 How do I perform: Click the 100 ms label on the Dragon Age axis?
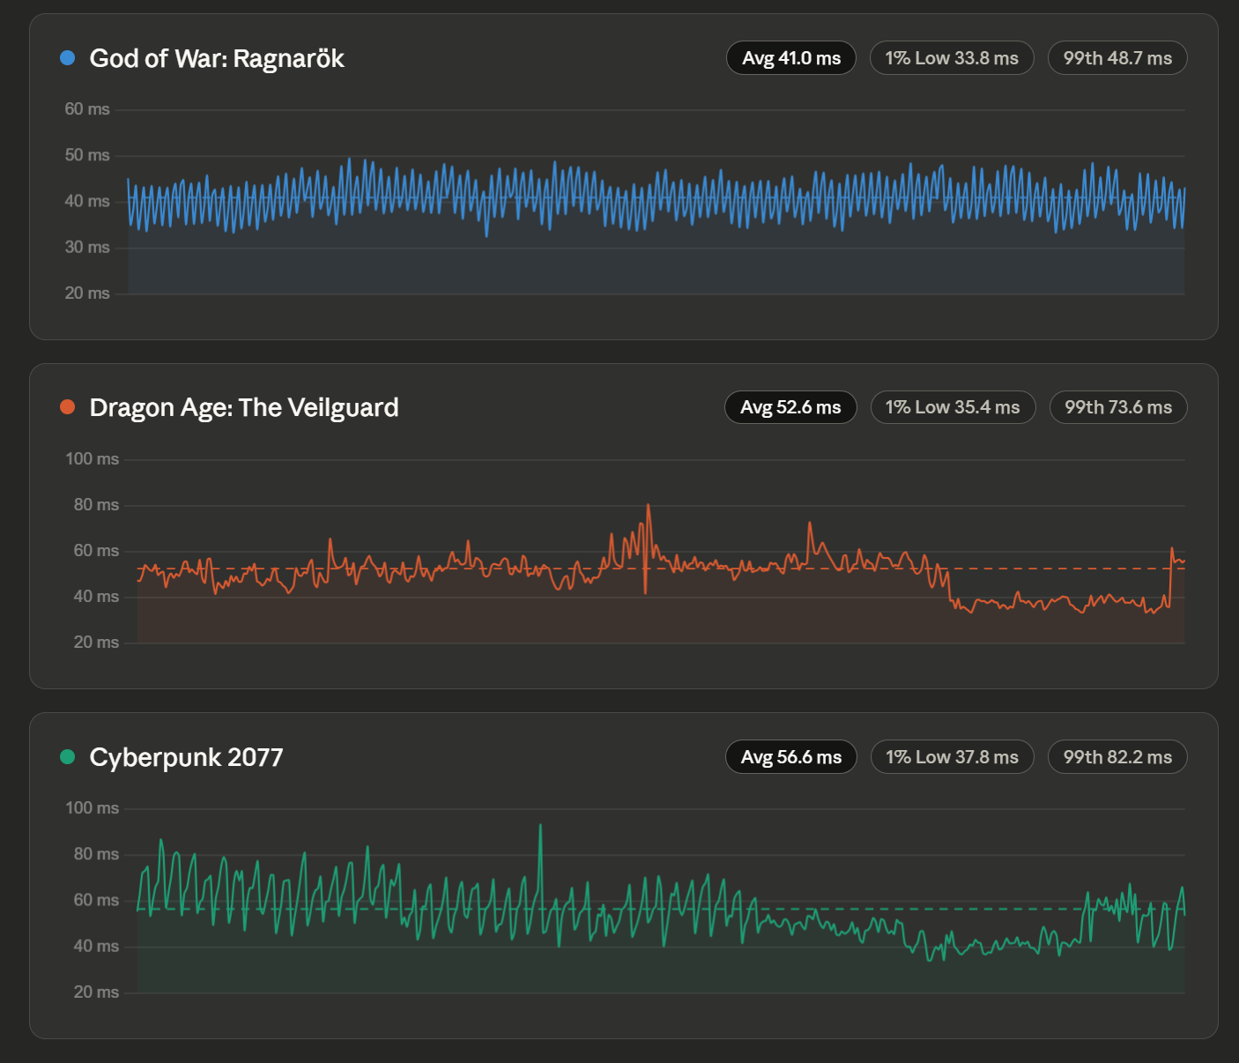point(92,458)
